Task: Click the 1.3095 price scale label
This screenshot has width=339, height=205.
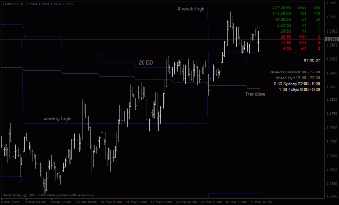Action: click(x=332, y=3)
